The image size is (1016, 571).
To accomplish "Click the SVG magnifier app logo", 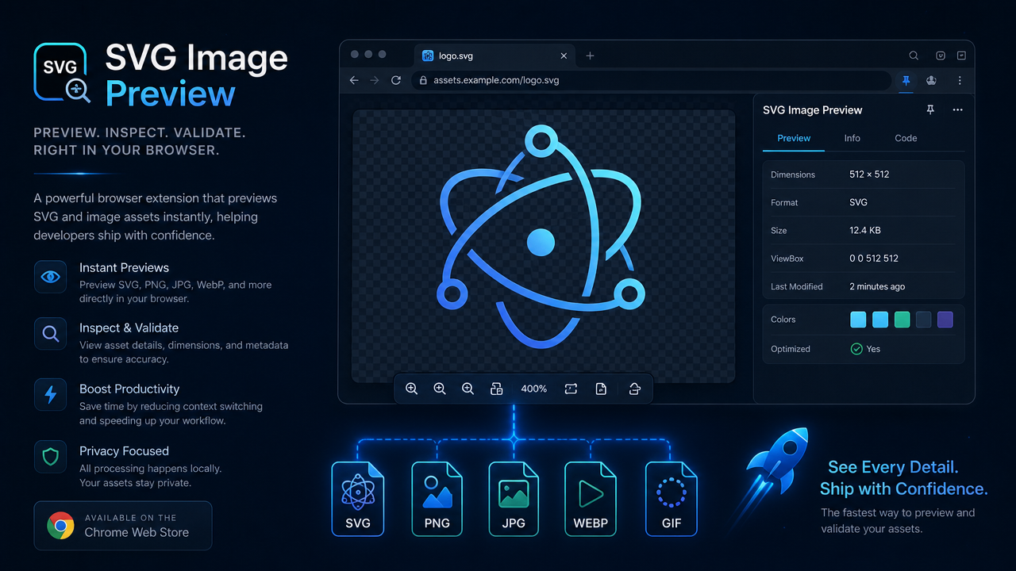I will pyautogui.click(x=62, y=73).
